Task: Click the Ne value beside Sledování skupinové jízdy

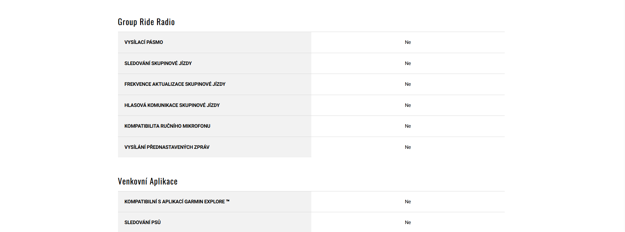Action: pos(408,63)
